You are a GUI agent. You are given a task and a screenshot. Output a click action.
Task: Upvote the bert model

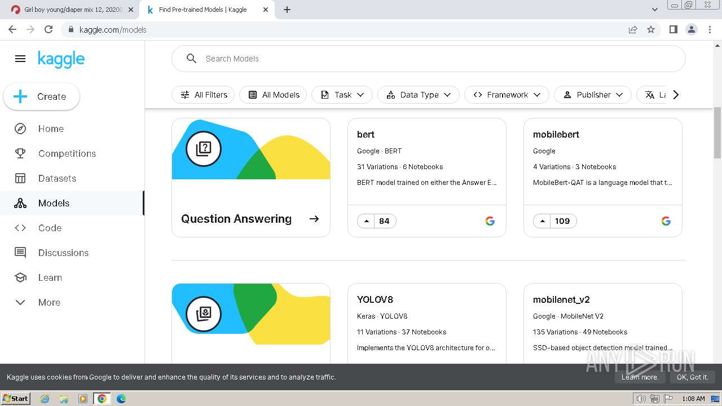pyautogui.click(x=367, y=221)
